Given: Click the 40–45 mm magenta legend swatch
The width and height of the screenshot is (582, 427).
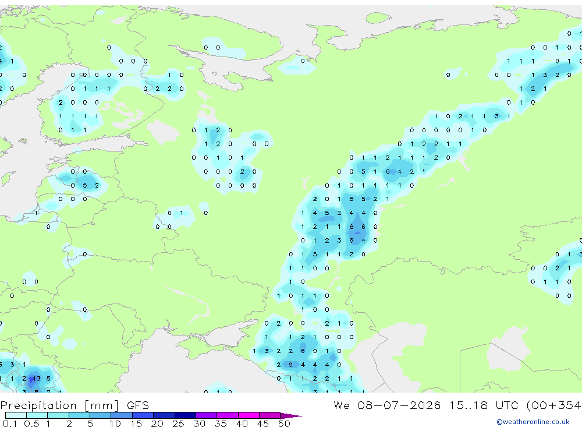Looking at the screenshot, I should 249,415.
